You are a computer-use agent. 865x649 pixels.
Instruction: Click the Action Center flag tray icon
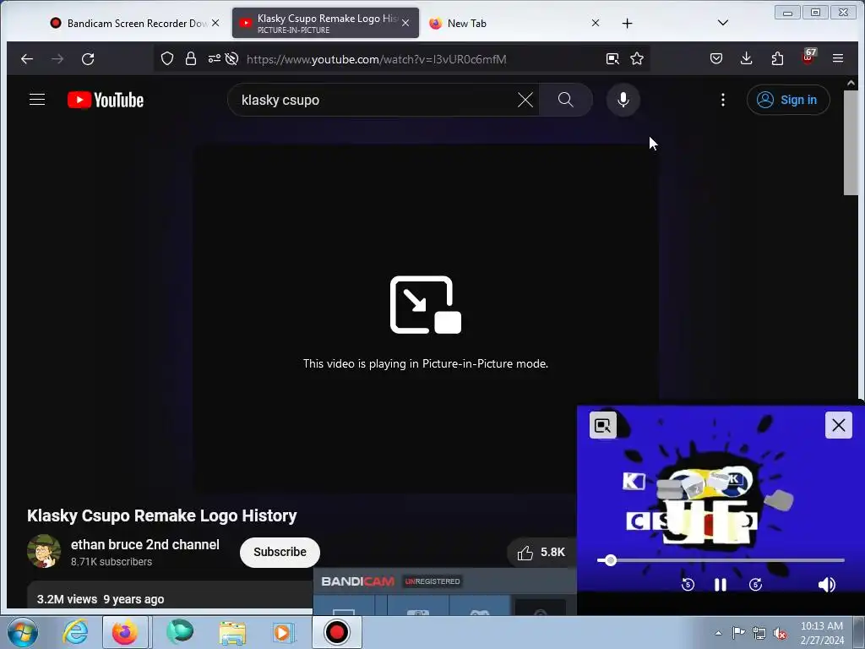(x=738, y=633)
